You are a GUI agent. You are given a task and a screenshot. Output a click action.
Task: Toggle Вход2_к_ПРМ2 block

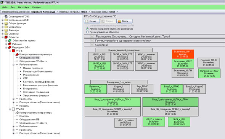(172, 89)
